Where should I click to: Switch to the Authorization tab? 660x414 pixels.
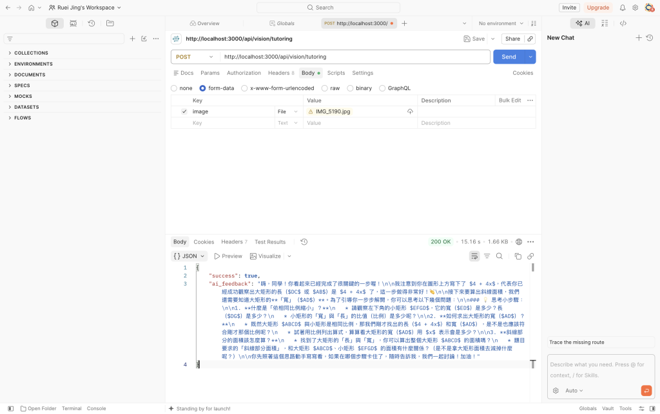tap(244, 73)
